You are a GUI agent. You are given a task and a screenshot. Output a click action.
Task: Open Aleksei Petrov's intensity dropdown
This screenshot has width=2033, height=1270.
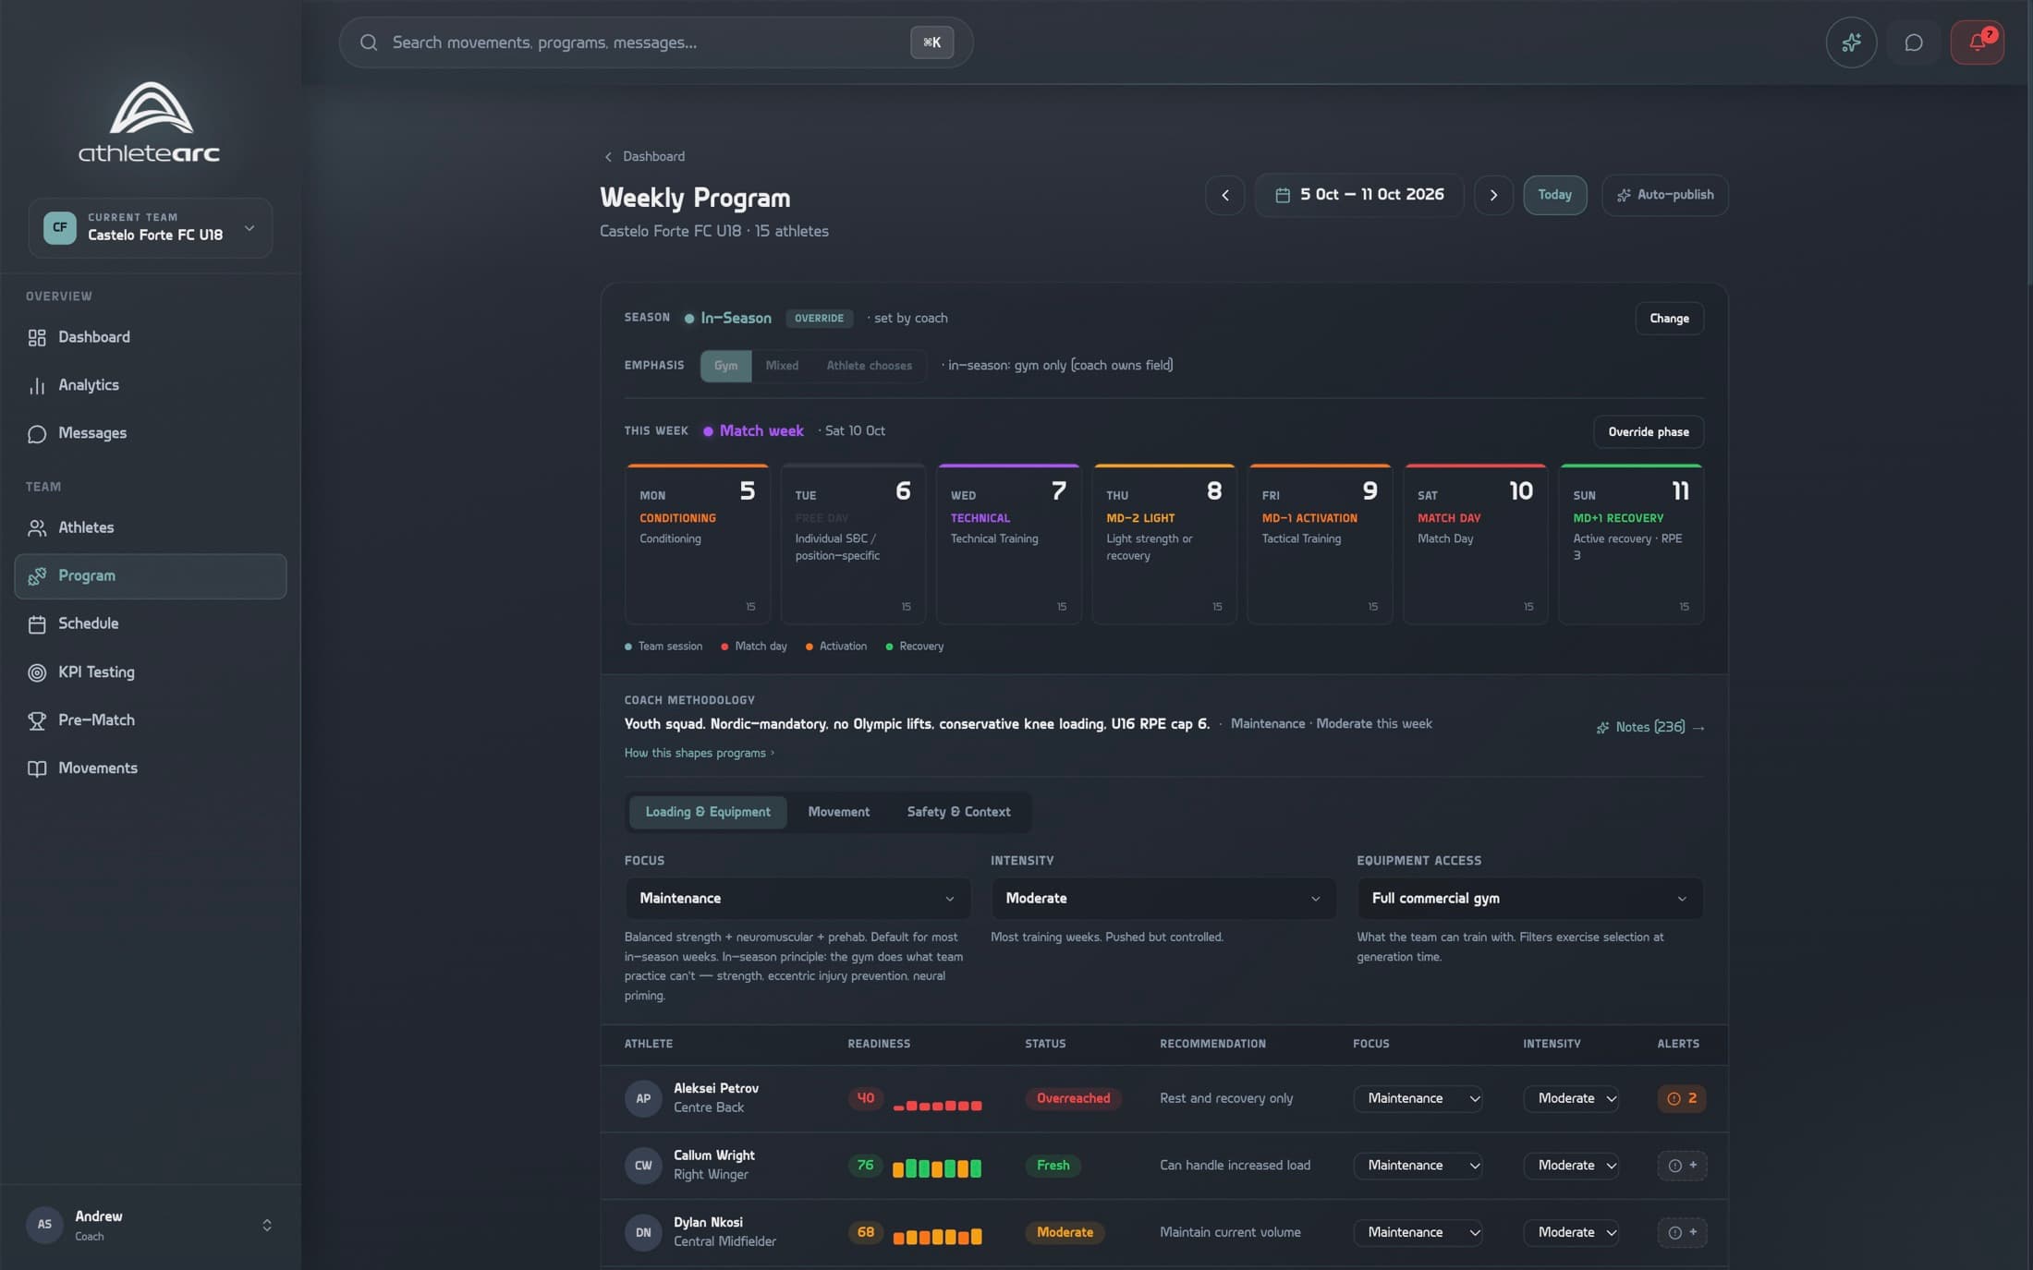[1571, 1098]
